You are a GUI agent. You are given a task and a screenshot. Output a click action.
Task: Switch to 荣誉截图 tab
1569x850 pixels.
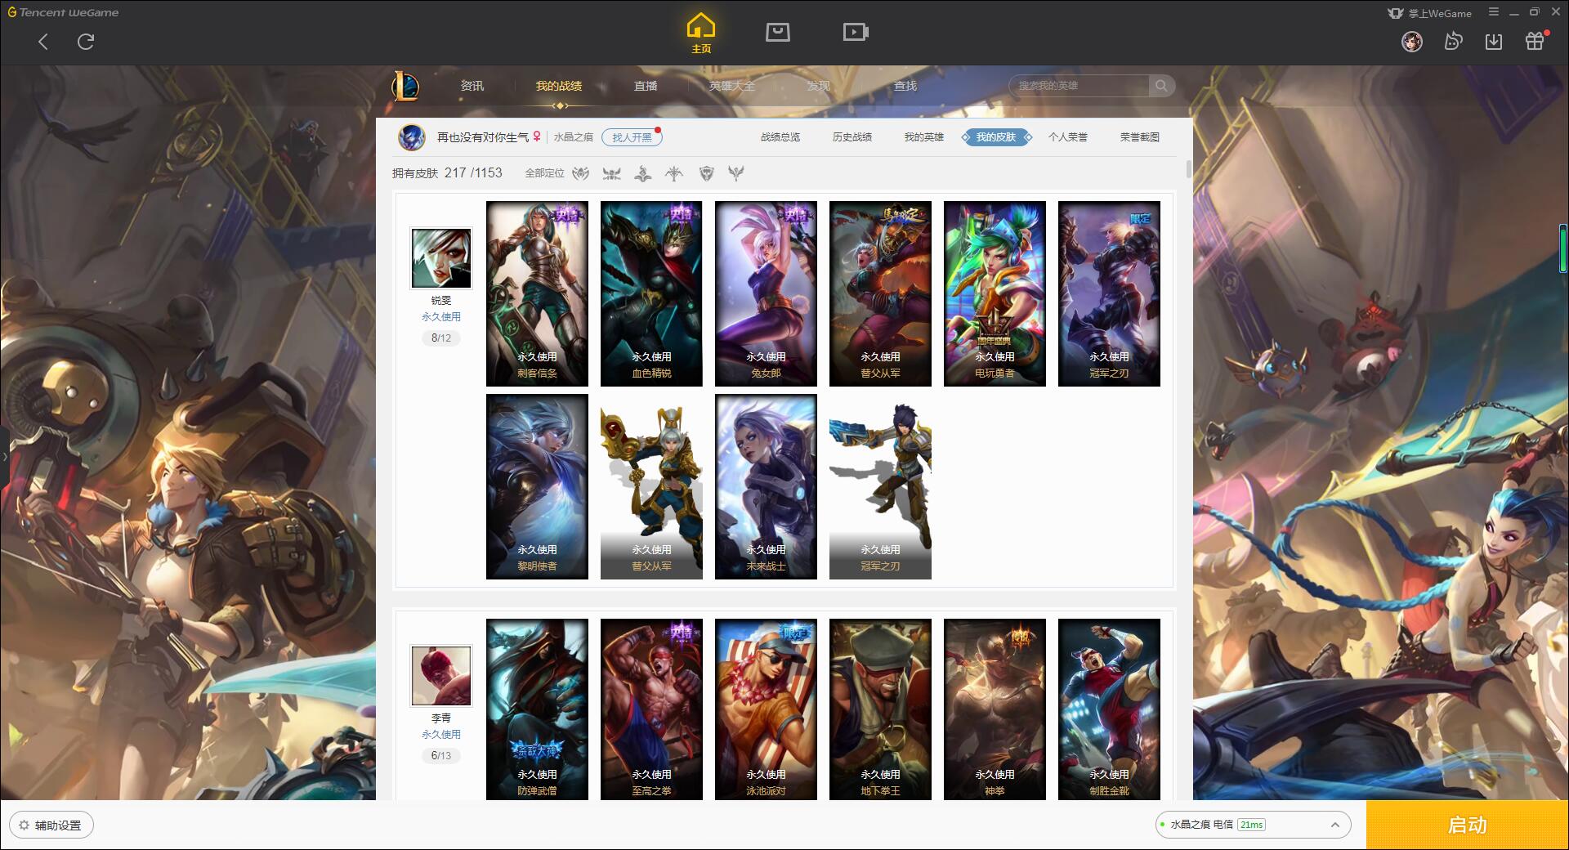click(1140, 137)
